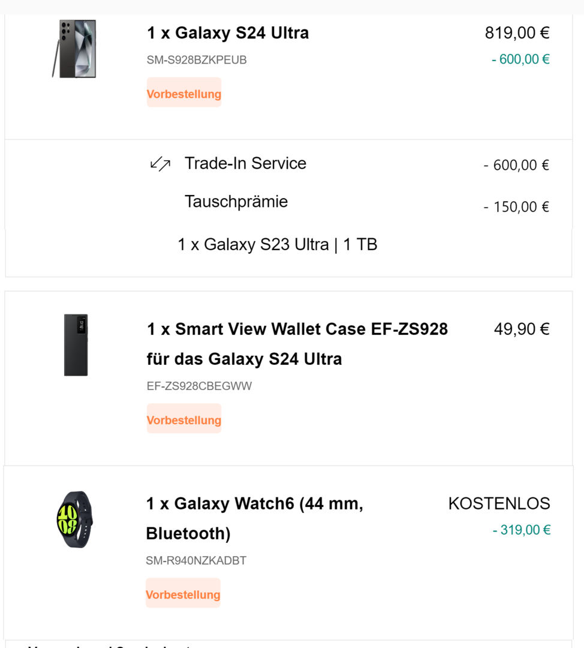
Task: Click the Galaxy Watch6 product image
Action: click(74, 518)
